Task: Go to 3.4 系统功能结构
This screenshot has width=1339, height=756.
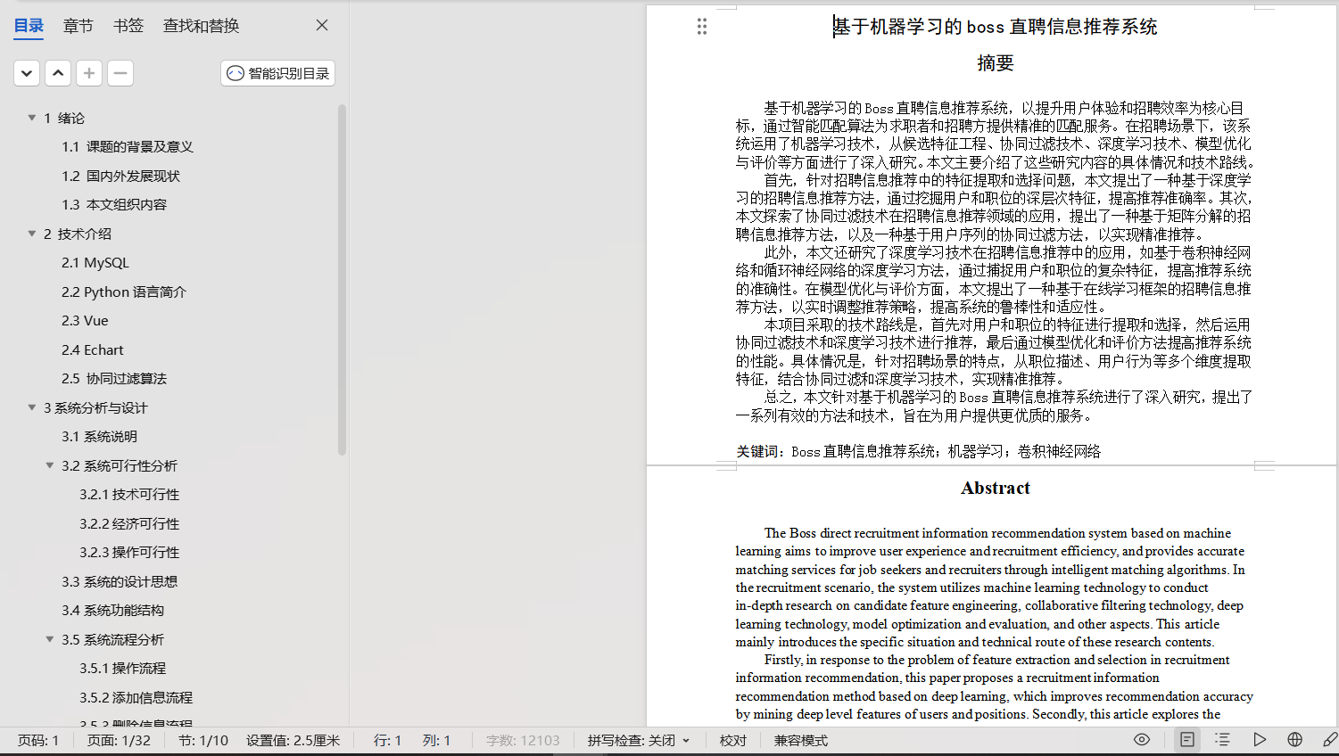Action: [112, 611]
